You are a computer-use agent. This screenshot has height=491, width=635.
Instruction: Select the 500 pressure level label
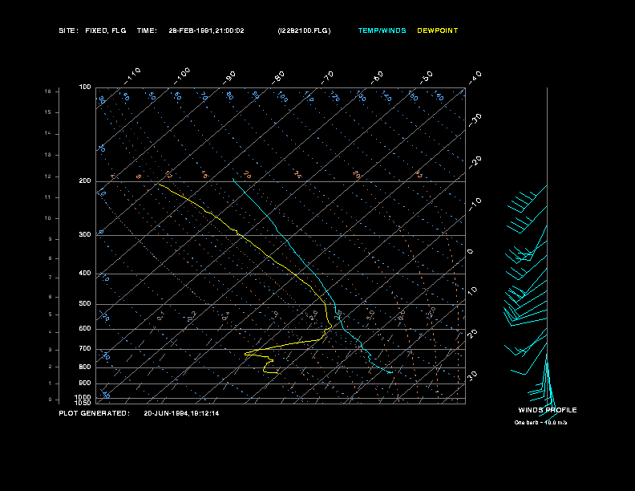click(x=85, y=304)
